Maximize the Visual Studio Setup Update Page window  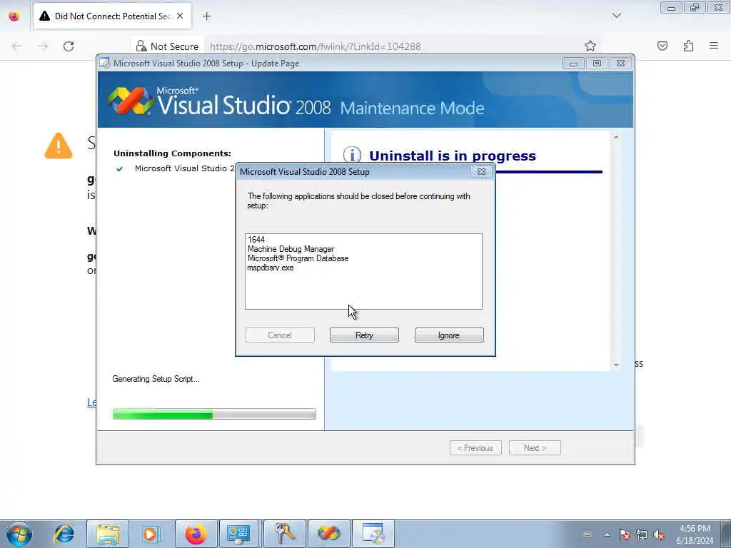click(x=597, y=64)
